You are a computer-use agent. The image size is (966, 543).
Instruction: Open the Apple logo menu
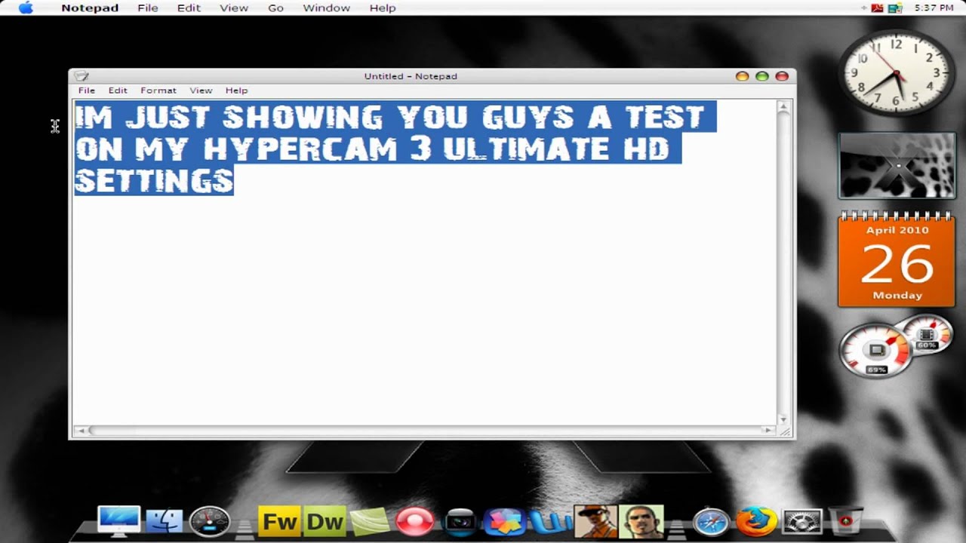coord(26,8)
